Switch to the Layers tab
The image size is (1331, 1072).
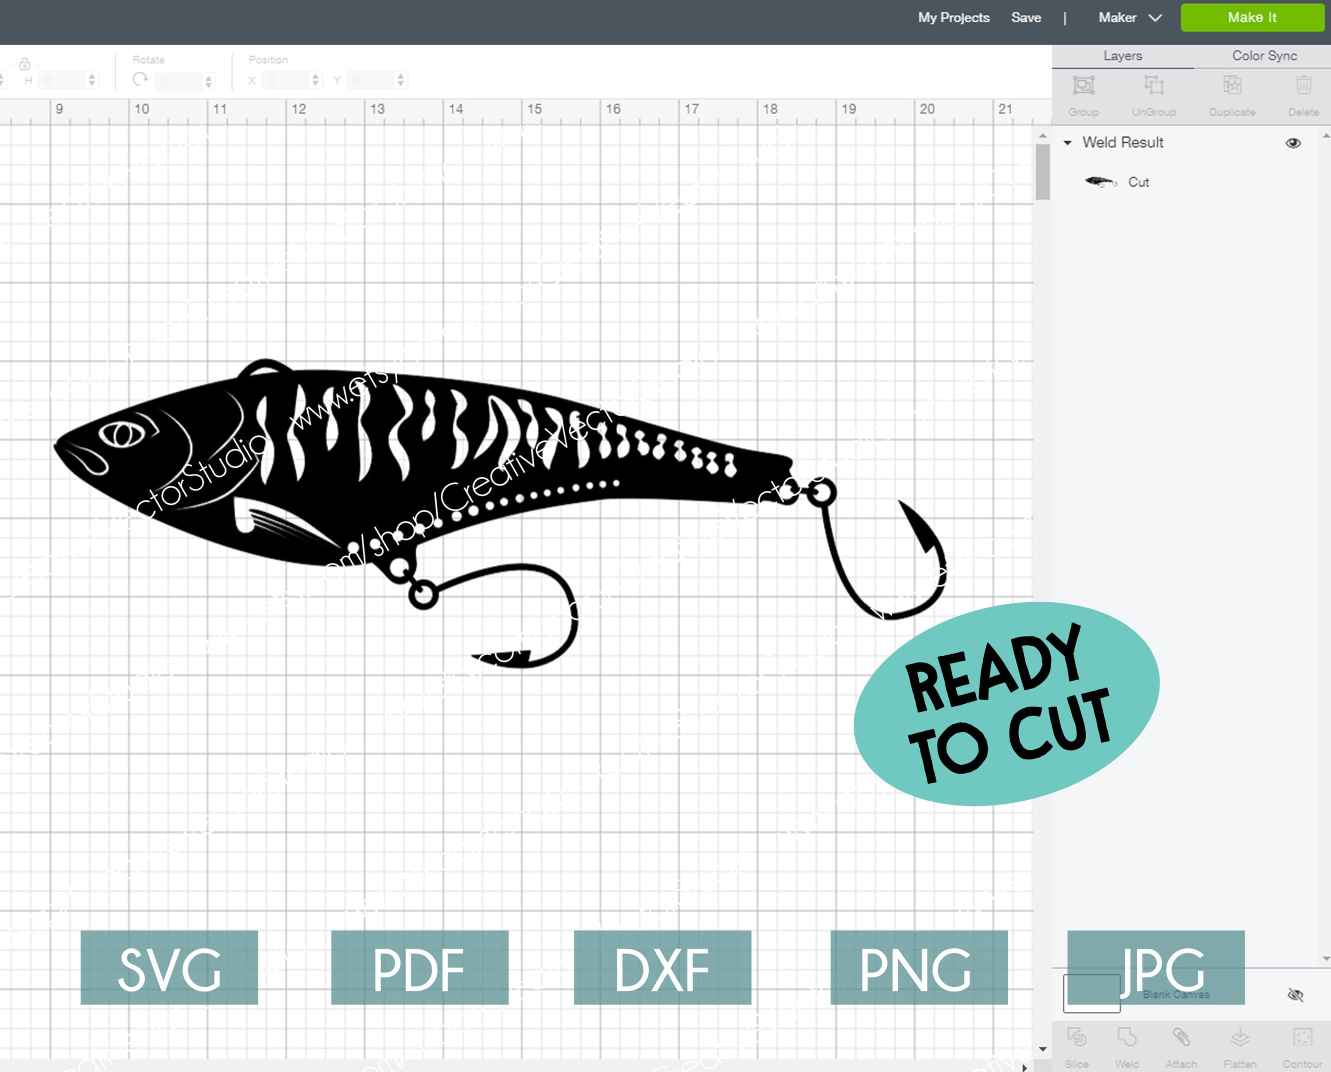click(1123, 56)
